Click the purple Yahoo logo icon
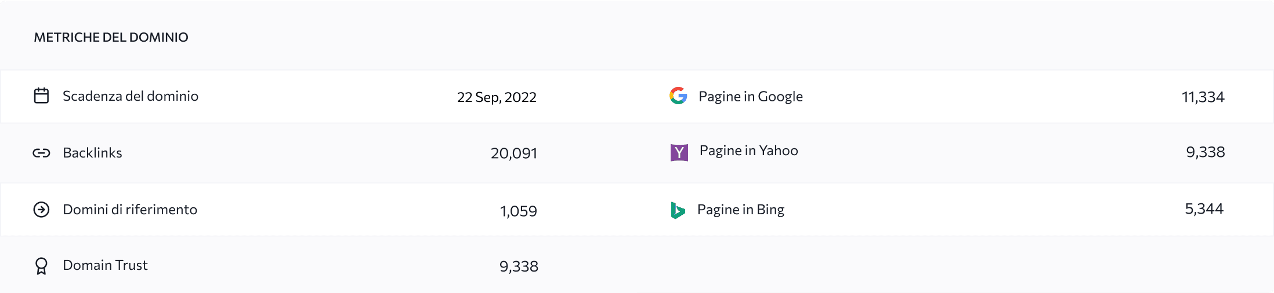The image size is (1274, 293). tap(679, 152)
